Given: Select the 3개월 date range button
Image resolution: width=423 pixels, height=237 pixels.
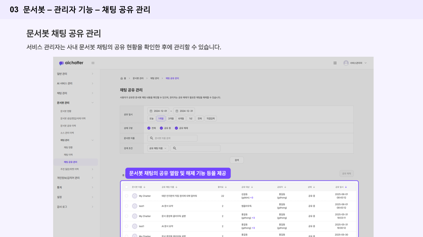Looking at the screenshot, I should (x=171, y=118).
